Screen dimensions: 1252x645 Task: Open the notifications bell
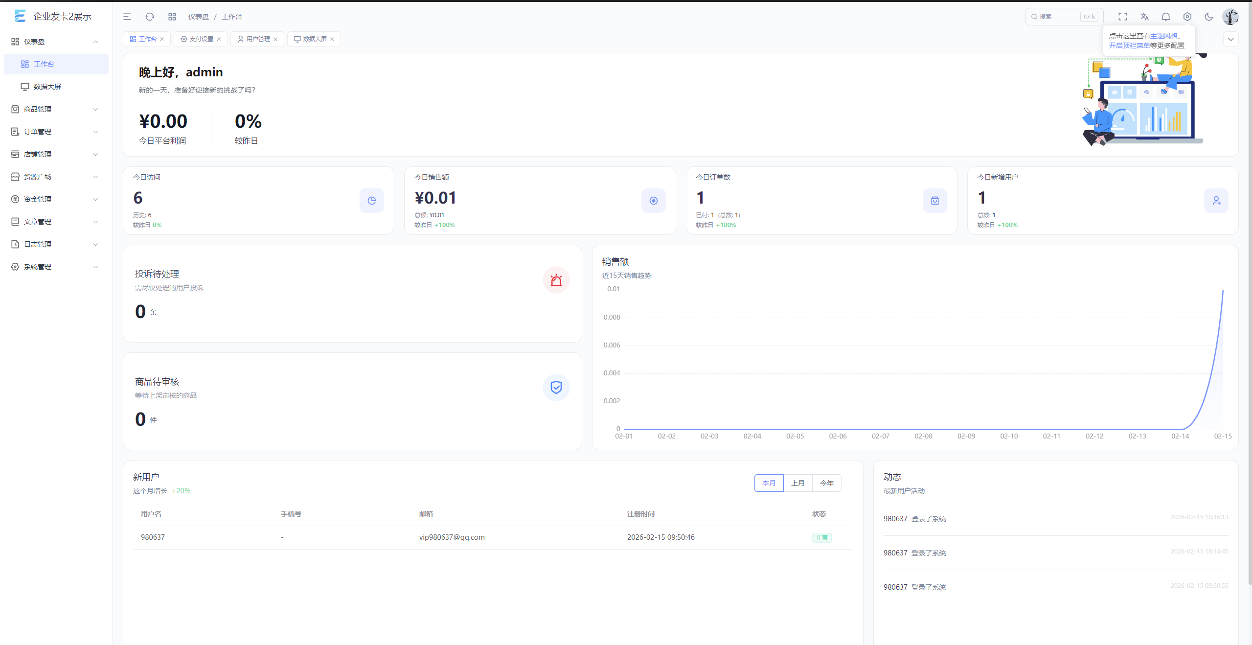(x=1166, y=17)
